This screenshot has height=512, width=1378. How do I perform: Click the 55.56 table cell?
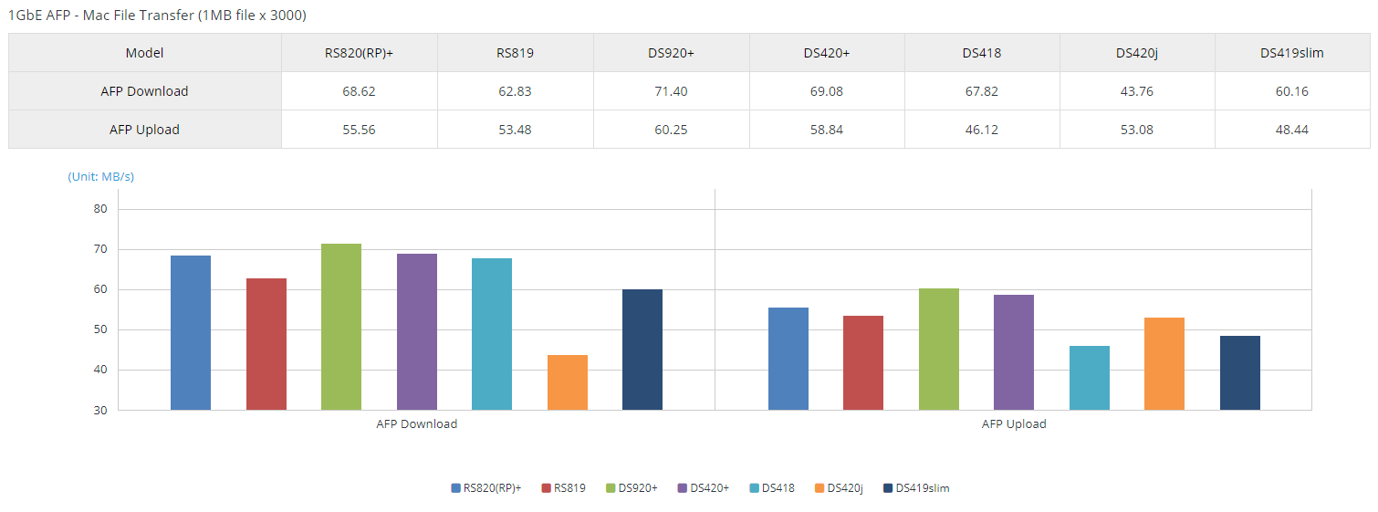[360, 130]
